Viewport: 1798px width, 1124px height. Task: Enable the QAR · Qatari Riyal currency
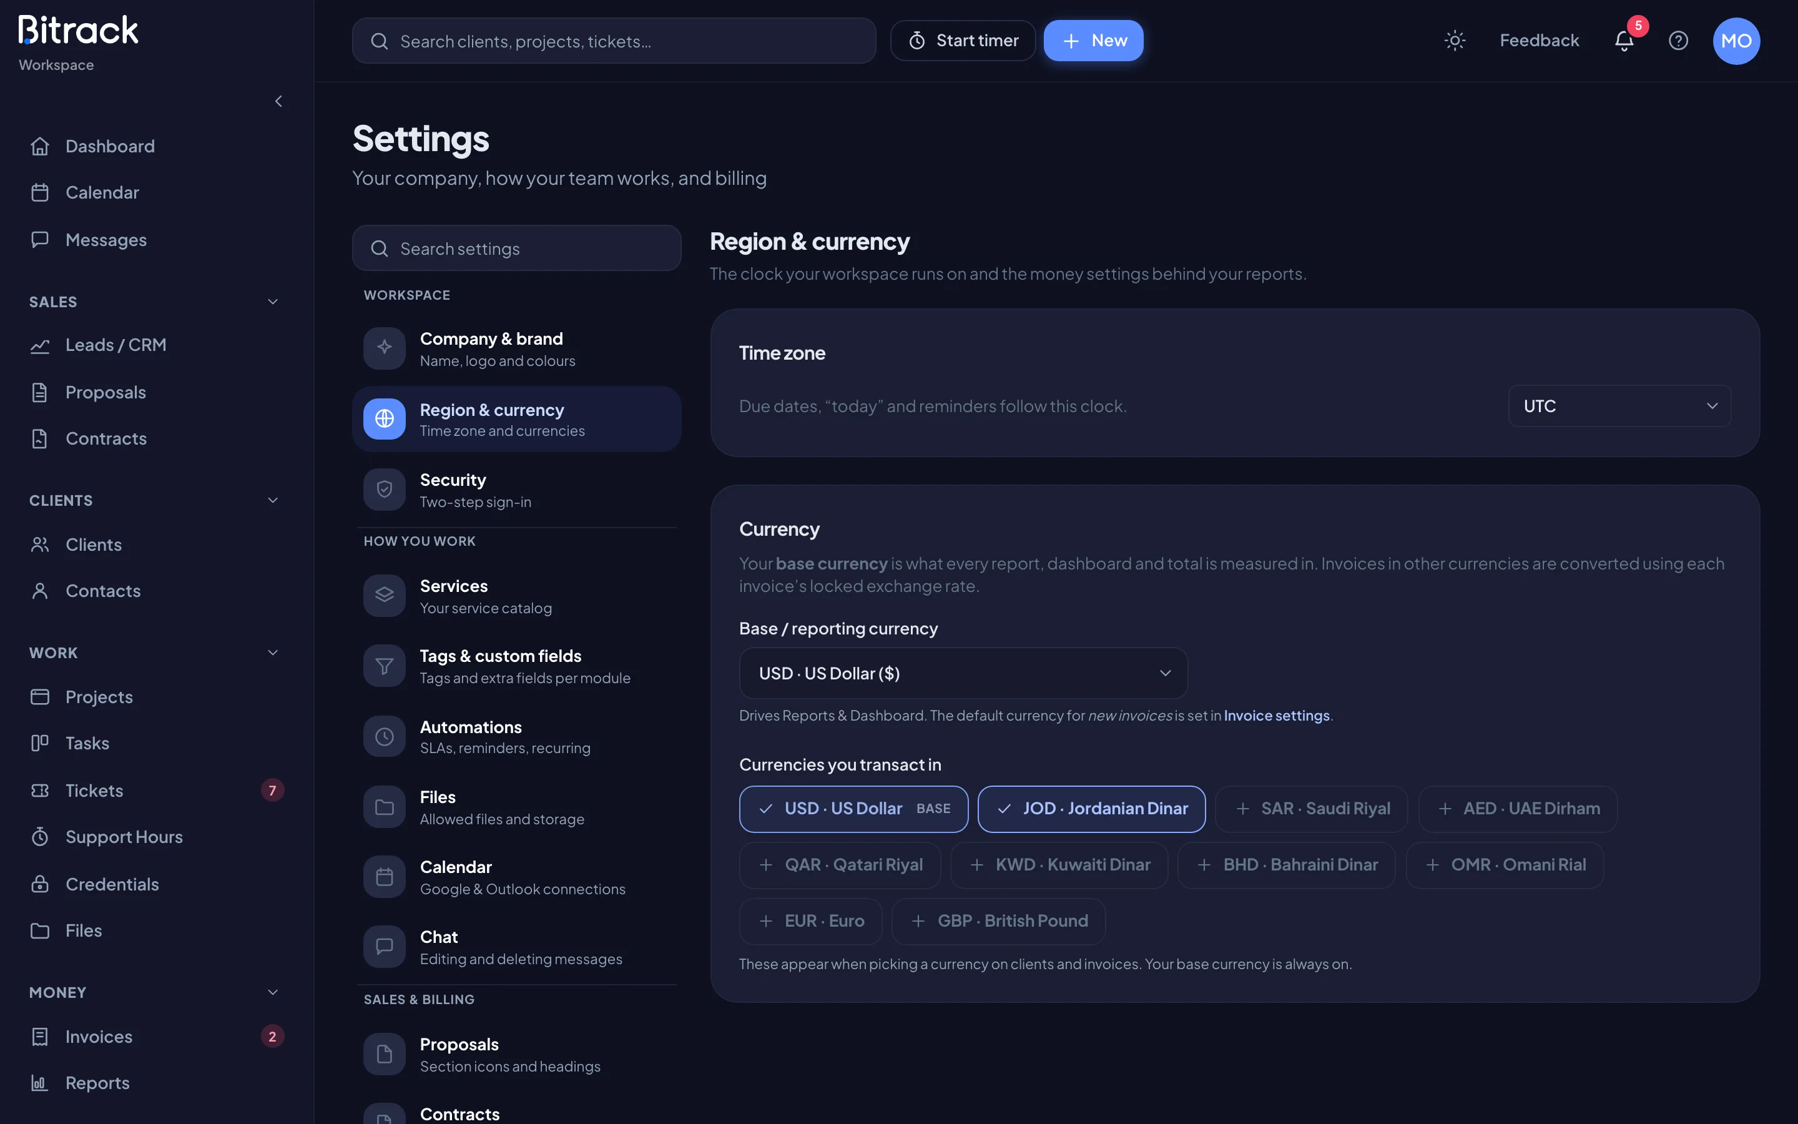840,865
